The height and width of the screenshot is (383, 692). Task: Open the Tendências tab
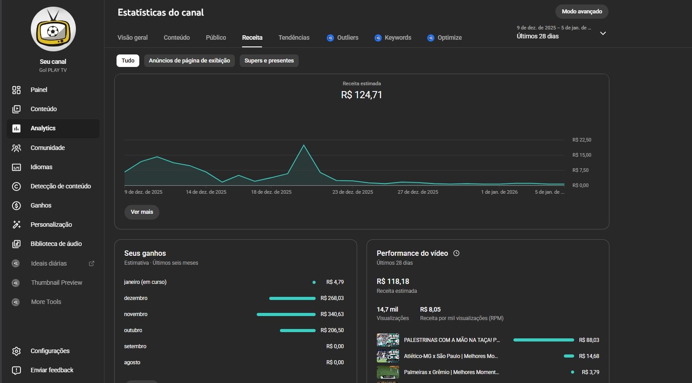coord(294,38)
